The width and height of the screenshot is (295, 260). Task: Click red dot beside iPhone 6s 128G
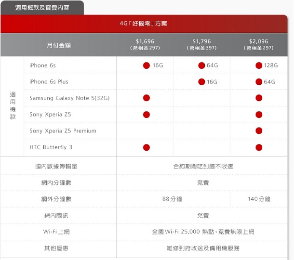pos(259,65)
